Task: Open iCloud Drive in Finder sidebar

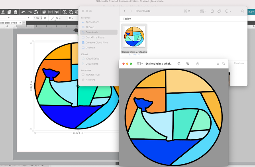Action: 99,59
